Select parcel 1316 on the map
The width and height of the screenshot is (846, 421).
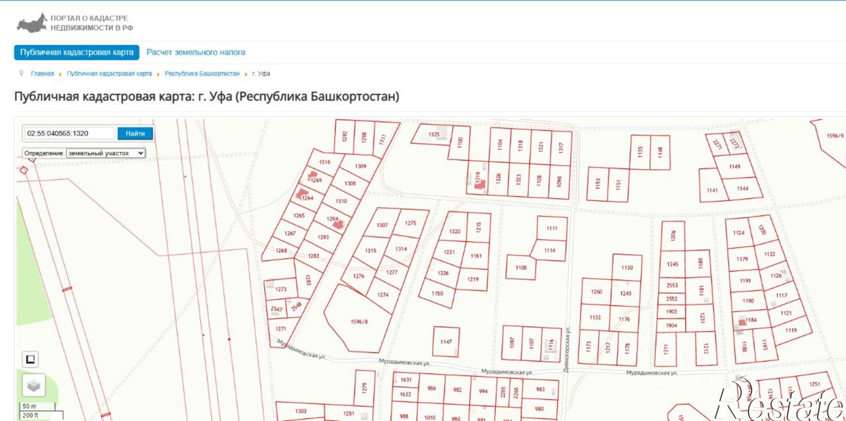point(324,162)
